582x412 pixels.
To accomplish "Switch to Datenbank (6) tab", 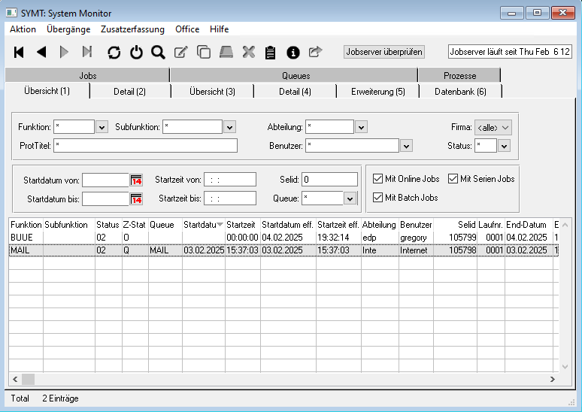I will (x=460, y=92).
